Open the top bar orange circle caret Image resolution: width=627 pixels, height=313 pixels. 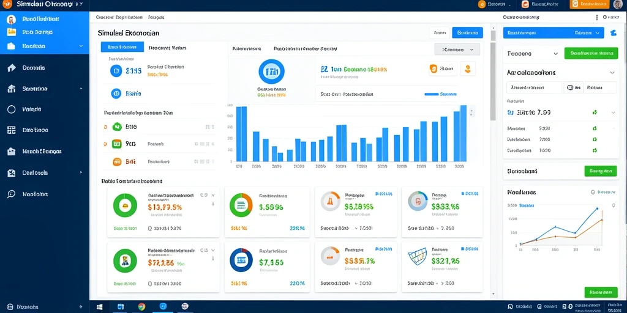(x=509, y=4)
